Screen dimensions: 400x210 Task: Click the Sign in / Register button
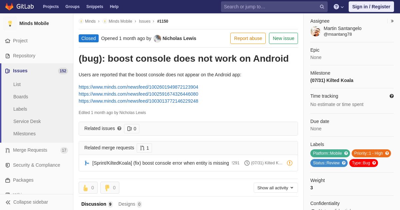(371, 7)
